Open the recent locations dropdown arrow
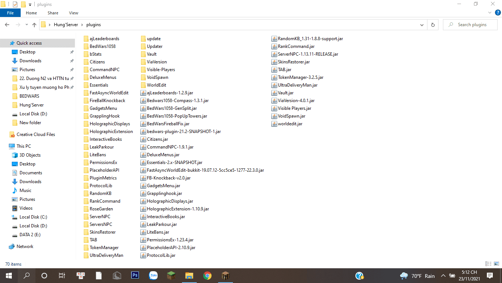 click(x=27, y=25)
